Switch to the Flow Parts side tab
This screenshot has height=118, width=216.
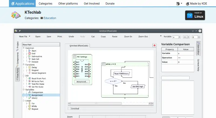(x=18, y=75)
